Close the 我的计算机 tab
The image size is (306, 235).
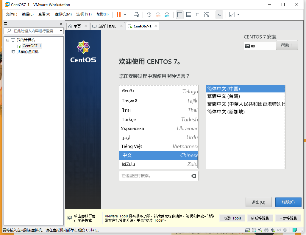(121, 26)
